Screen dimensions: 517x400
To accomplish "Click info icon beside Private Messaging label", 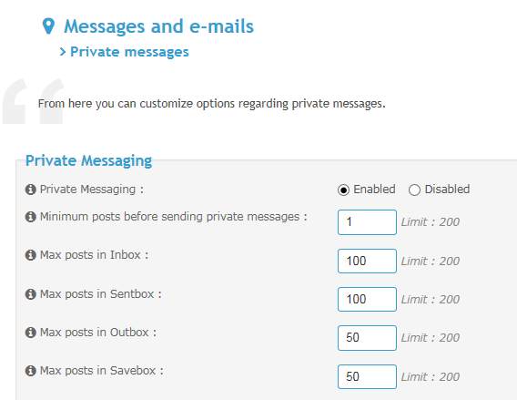I will tap(30, 190).
